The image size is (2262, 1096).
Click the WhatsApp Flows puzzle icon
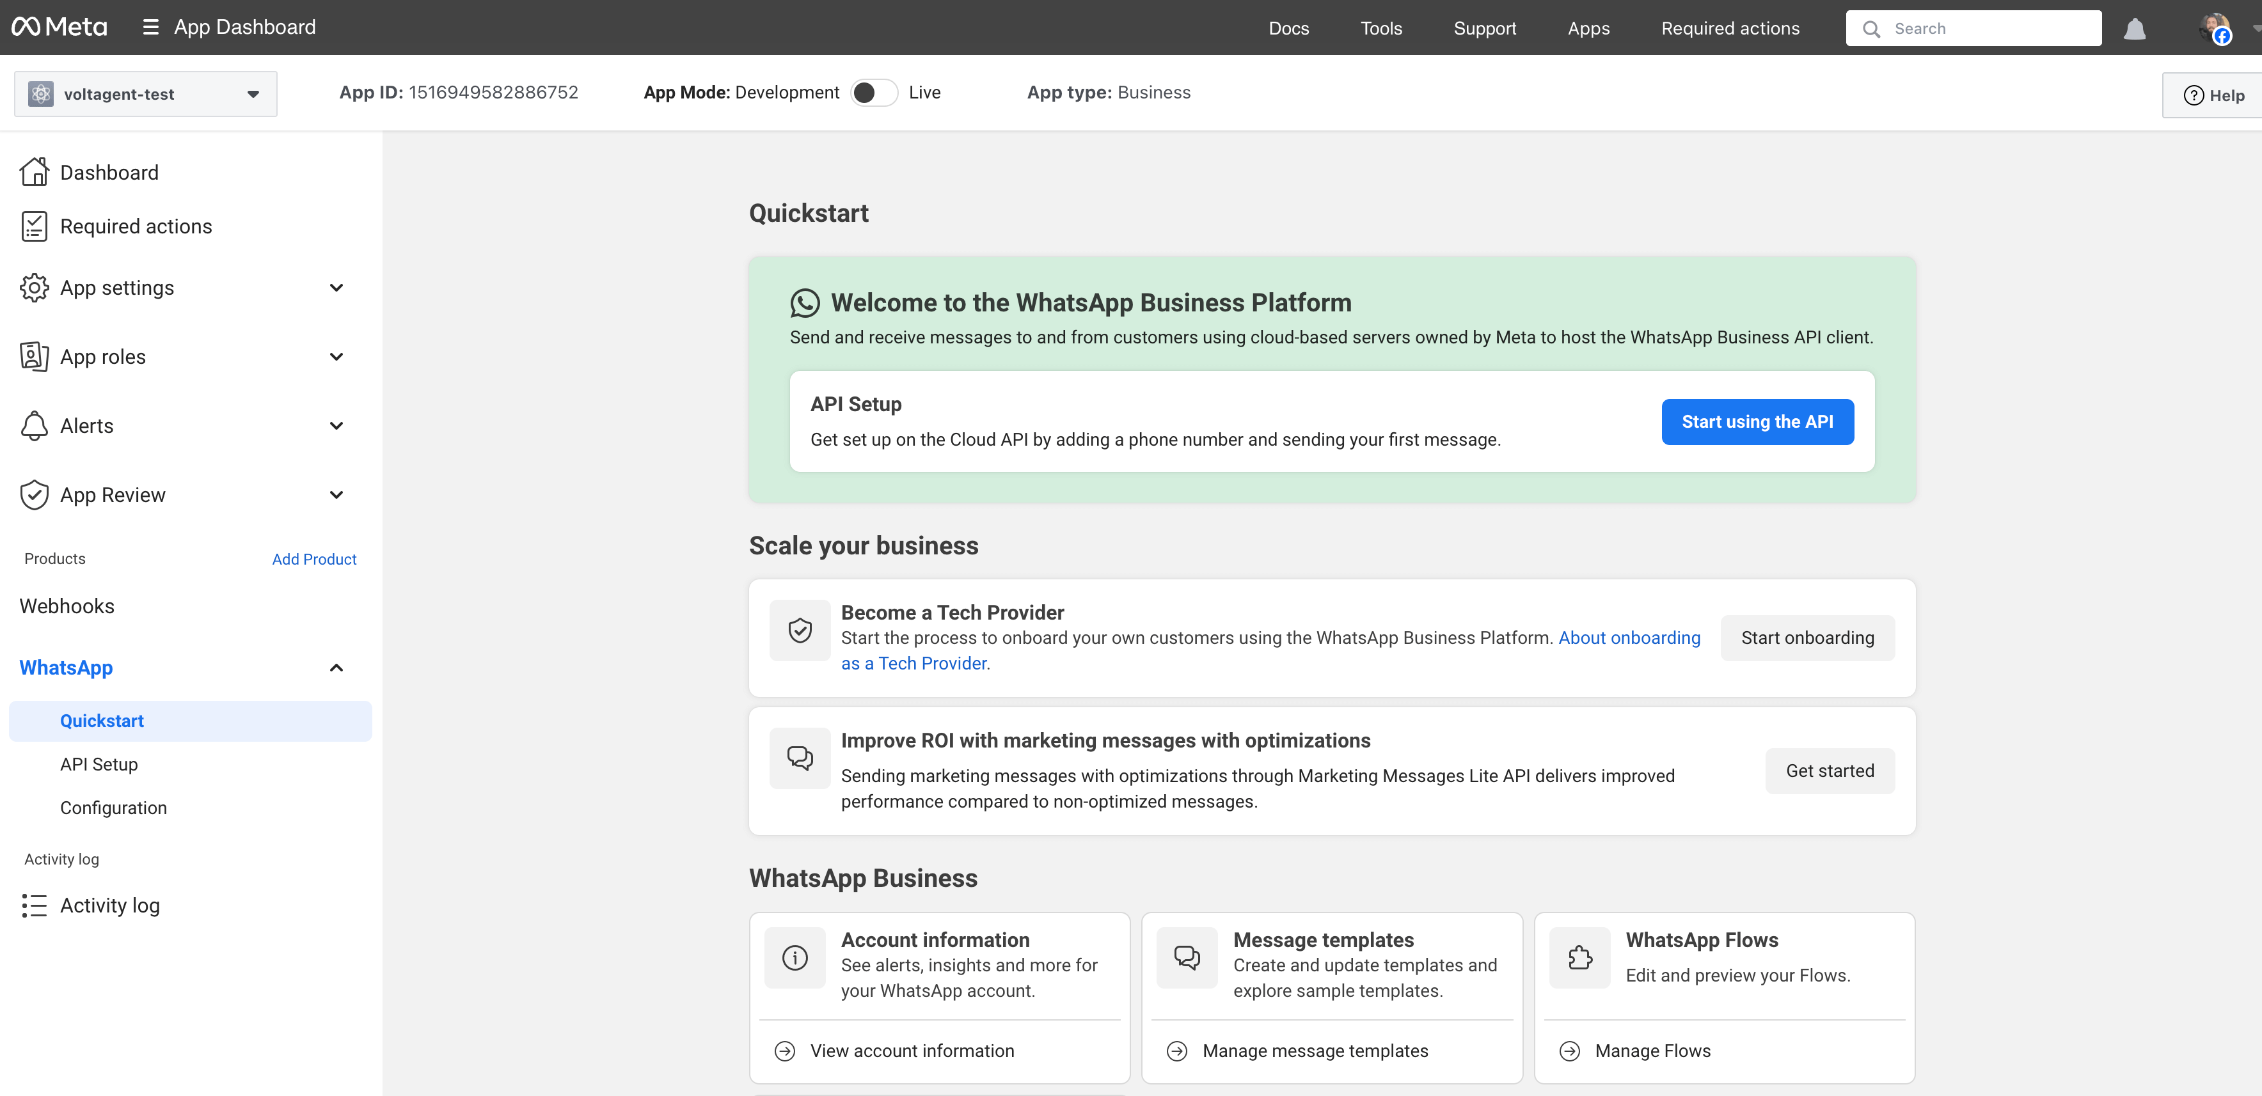tap(1579, 957)
